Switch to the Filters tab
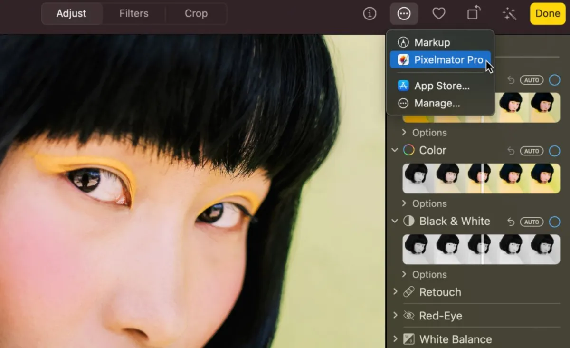Viewport: 570px width, 348px height. point(134,14)
